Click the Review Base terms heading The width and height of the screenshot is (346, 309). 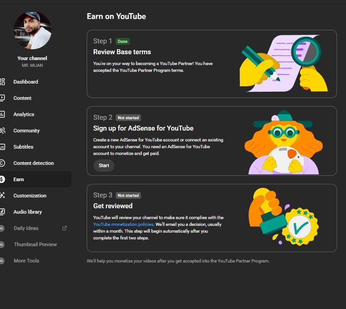click(122, 52)
